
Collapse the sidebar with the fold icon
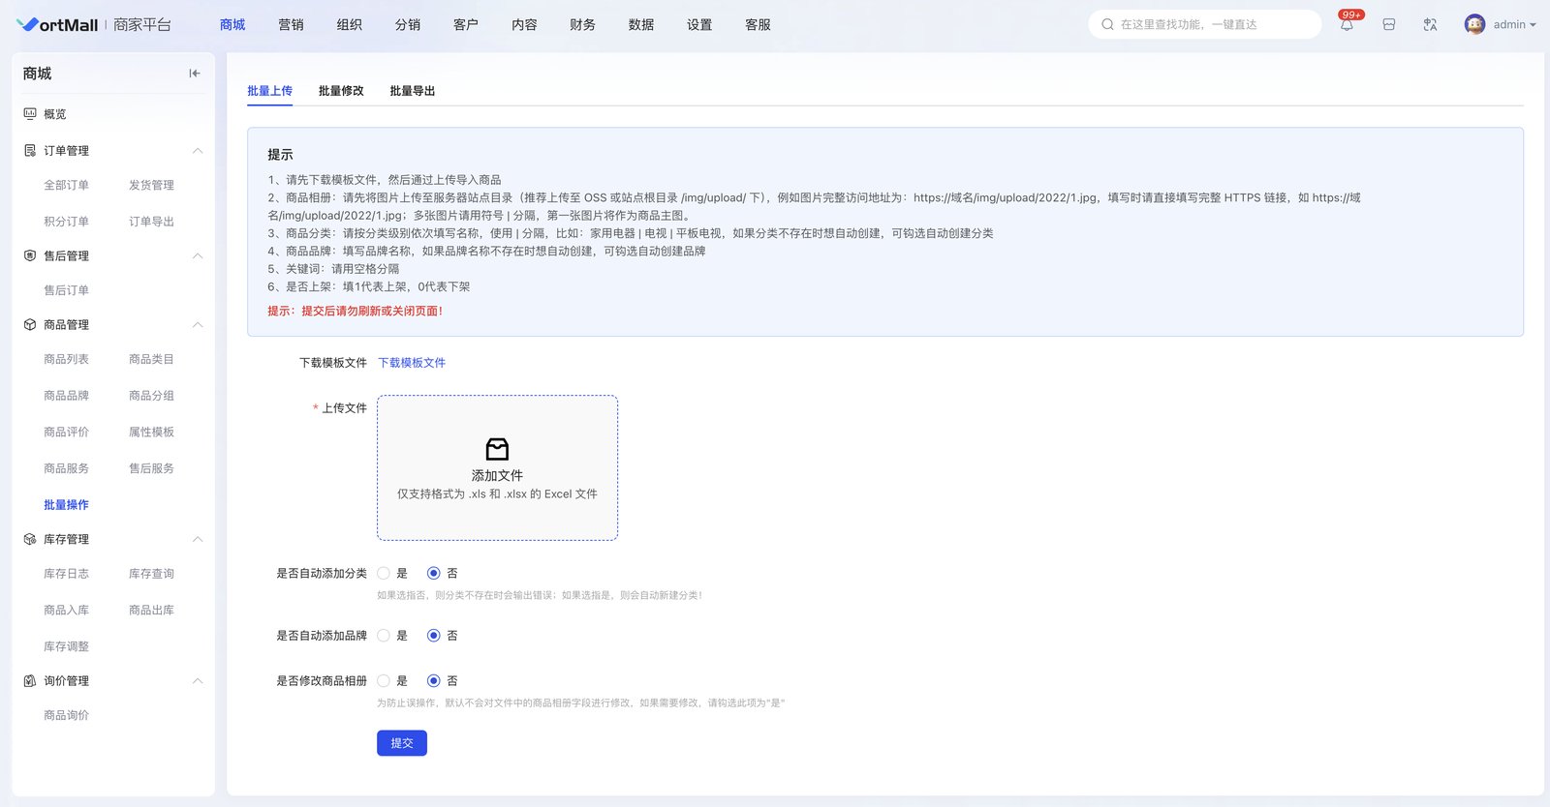tap(195, 74)
